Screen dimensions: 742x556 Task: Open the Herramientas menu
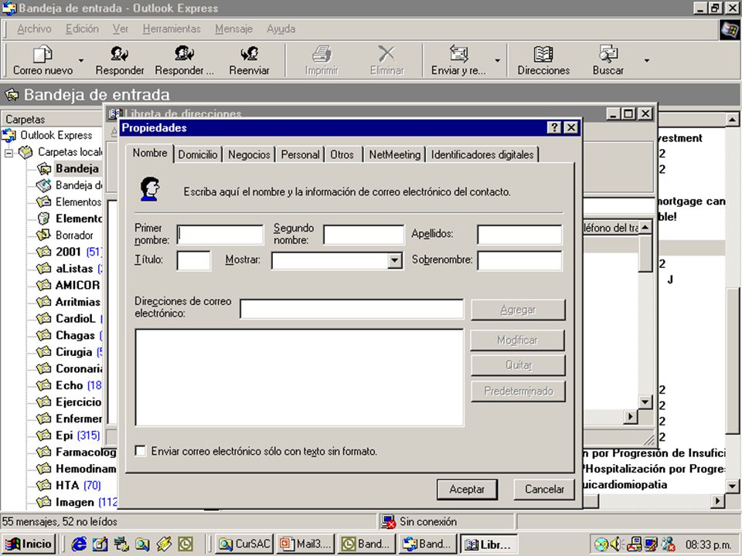click(x=172, y=29)
